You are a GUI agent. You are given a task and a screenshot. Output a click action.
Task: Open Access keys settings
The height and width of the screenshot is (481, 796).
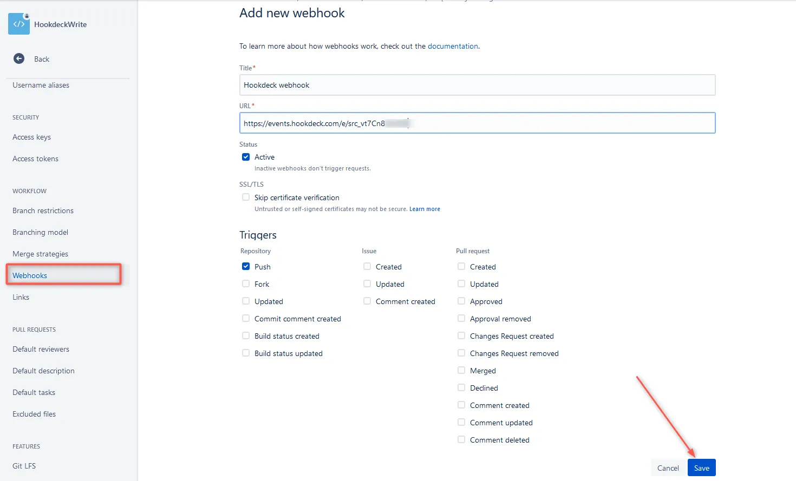[x=31, y=137]
